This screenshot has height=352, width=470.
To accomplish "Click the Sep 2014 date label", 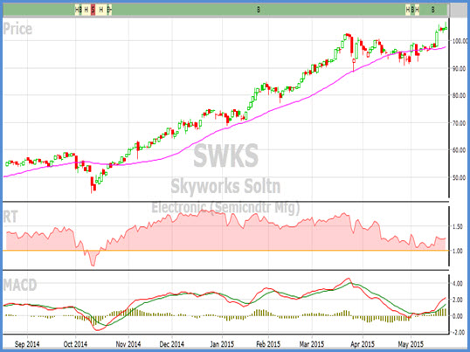I will [27, 344].
